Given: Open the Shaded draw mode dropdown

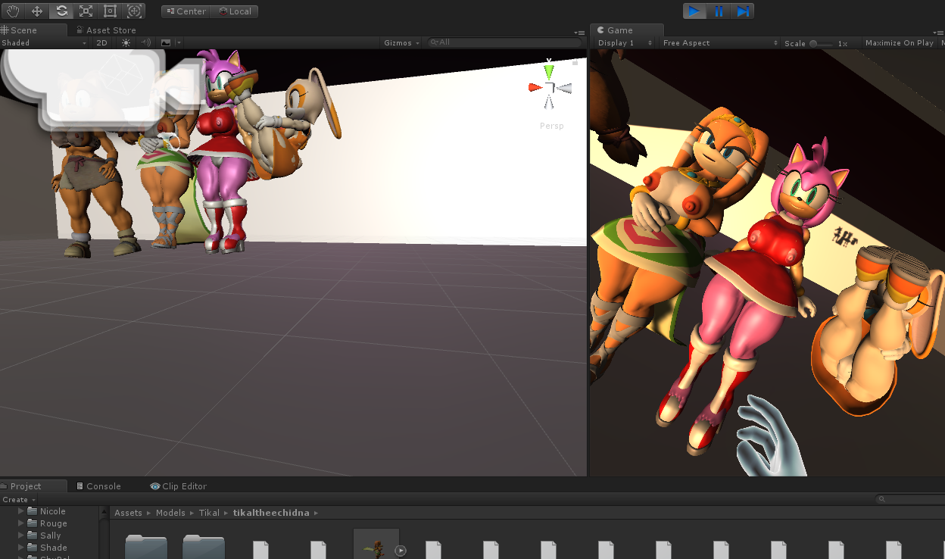Looking at the screenshot, I should (x=45, y=43).
